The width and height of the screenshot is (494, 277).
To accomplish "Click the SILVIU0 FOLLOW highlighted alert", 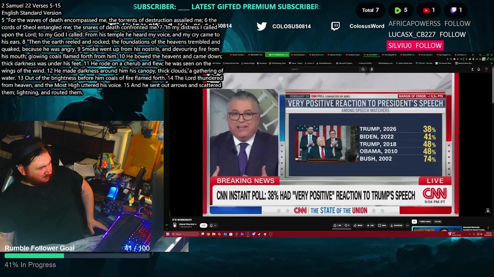I will (415, 45).
